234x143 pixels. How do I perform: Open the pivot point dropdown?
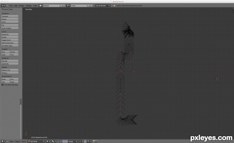[53, 141]
